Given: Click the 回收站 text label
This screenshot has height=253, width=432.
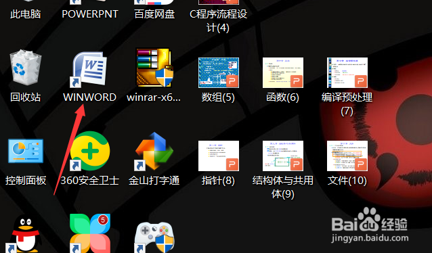Looking at the screenshot, I should [25, 97].
